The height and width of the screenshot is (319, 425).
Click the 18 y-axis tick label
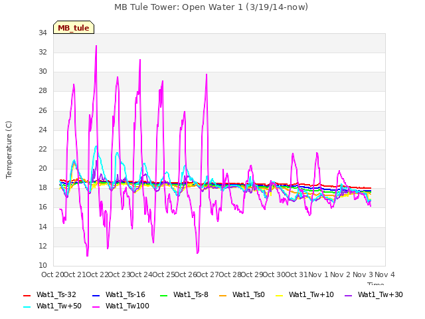(42, 188)
